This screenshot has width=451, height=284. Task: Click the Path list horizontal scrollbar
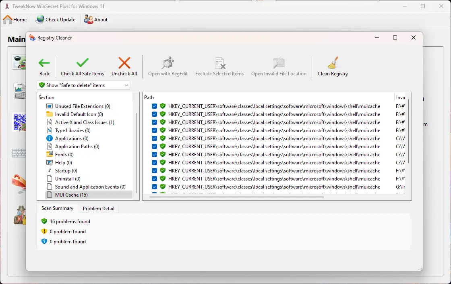coord(236,197)
